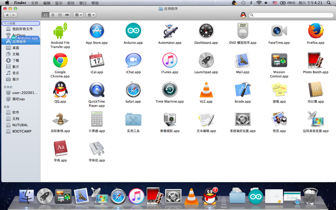336x210 pixels.
Task: Select the Dashboard.app gauge icon
Action: click(206, 31)
